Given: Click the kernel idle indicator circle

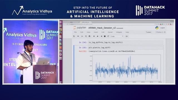Looking at the screenshot, I should tap(165, 32).
